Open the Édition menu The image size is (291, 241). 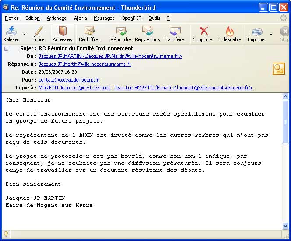pyautogui.click(x=32, y=18)
